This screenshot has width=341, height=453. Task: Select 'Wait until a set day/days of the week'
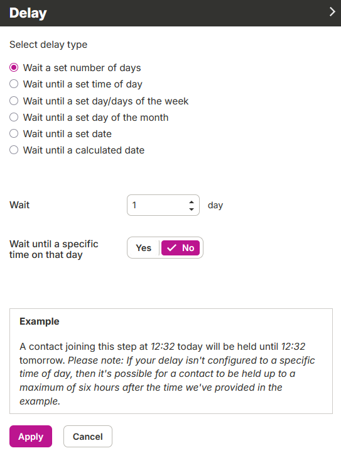(14, 101)
